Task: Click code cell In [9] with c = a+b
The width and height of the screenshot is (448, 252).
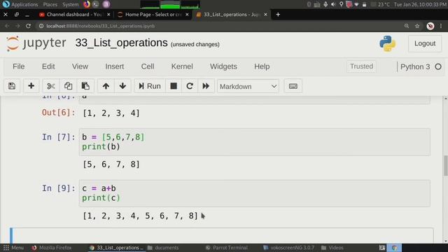Action: 254,193
